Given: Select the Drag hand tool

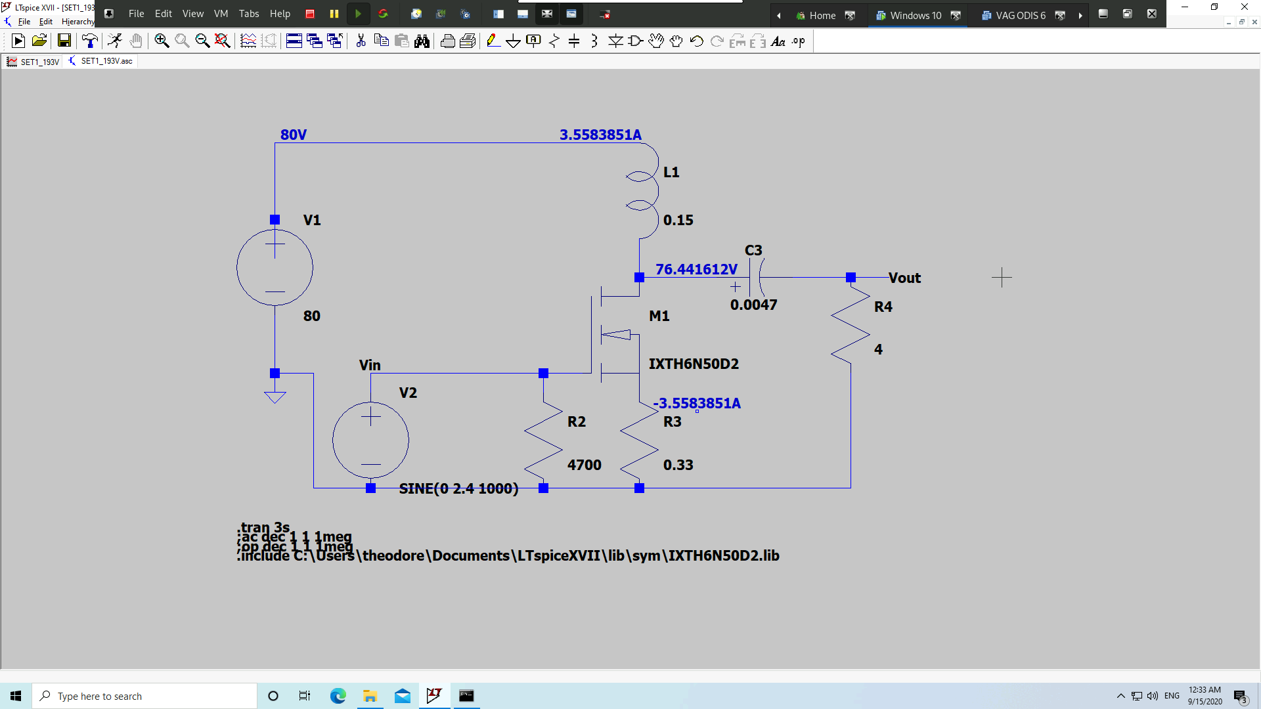Looking at the screenshot, I should tap(676, 41).
